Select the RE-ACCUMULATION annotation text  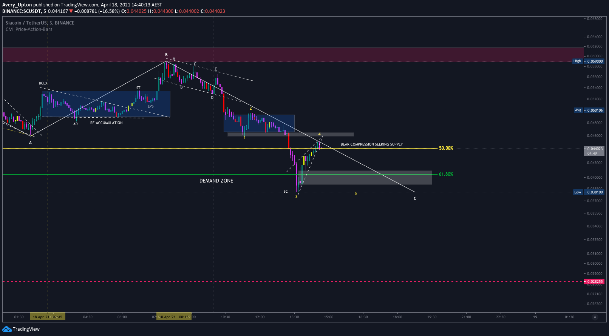[x=106, y=123]
